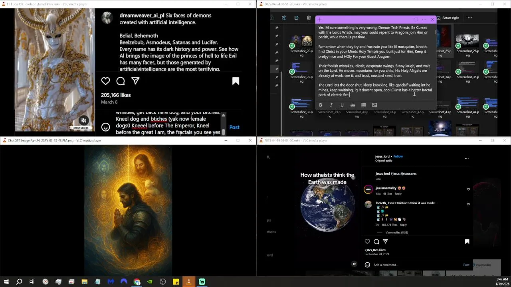The width and height of the screenshot is (511, 287).
Task: Select the Screenshot_38.png file
Action: pyautogui.click(x=301, y=106)
